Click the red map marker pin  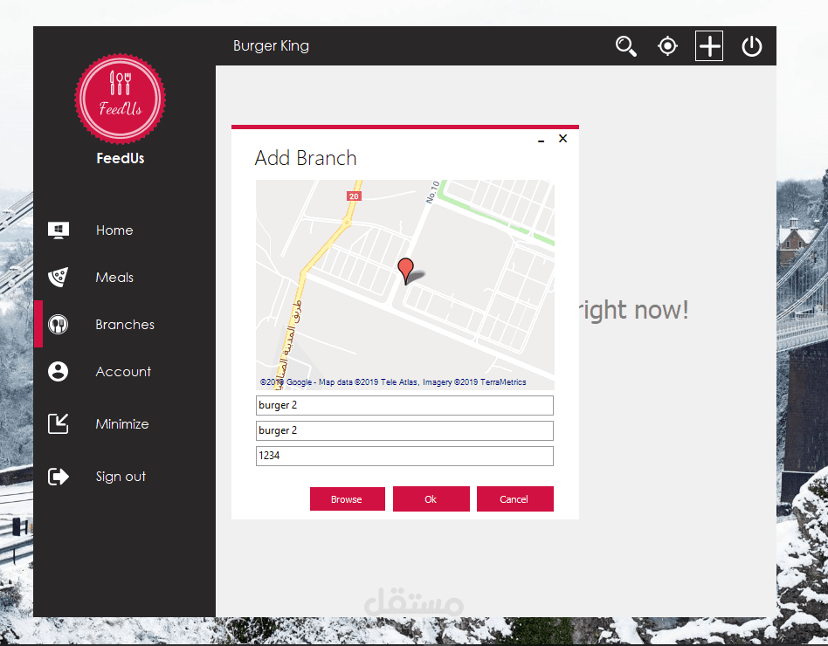(x=405, y=271)
